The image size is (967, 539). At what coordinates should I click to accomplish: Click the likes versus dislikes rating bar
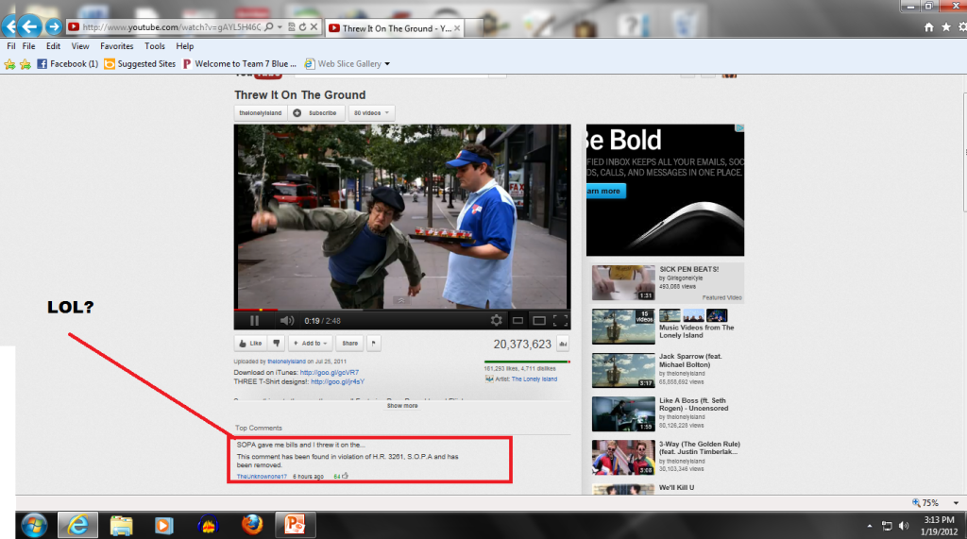527,362
